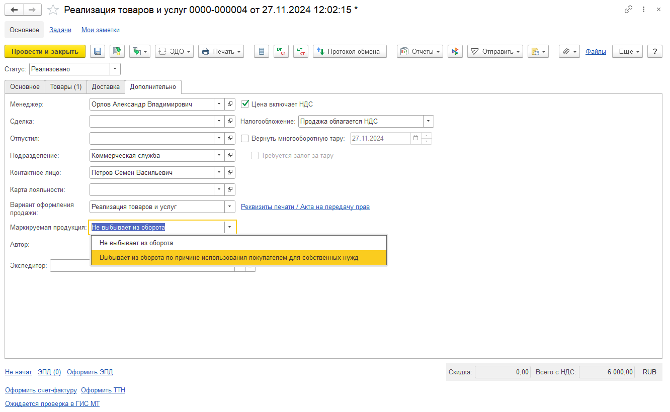The height and width of the screenshot is (412, 670).
Task: Open Протокол обмена
Action: click(x=350, y=51)
